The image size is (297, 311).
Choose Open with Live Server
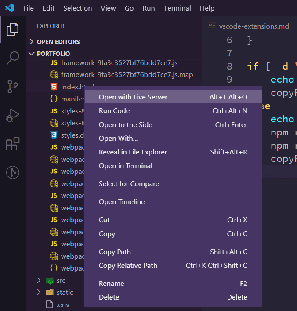coord(173,97)
